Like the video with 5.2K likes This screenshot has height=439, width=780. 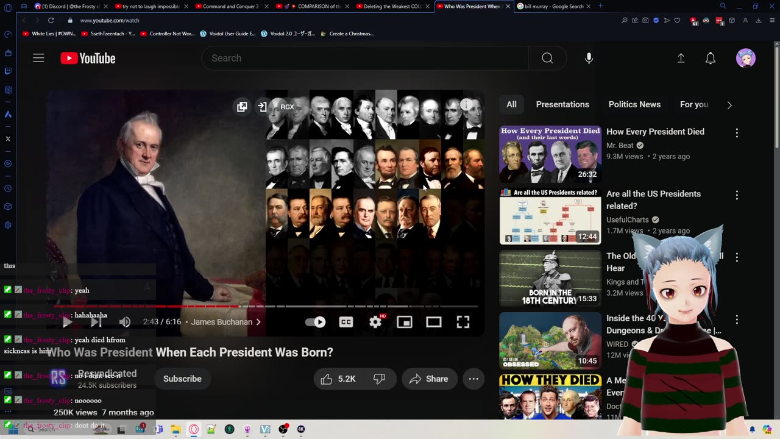(x=338, y=379)
